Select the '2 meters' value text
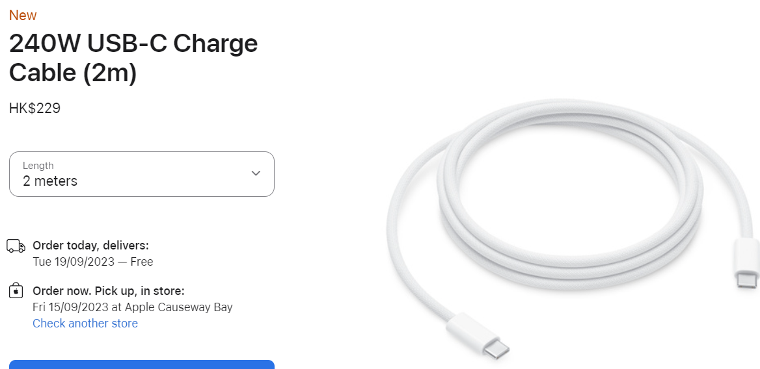The height and width of the screenshot is (369, 760). tap(50, 181)
